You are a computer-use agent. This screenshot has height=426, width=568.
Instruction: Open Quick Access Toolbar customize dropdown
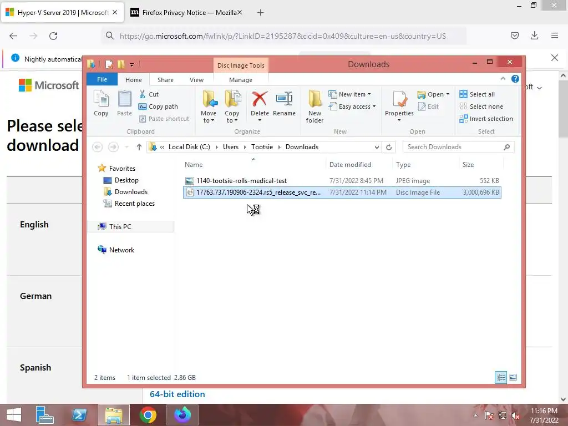tap(132, 65)
